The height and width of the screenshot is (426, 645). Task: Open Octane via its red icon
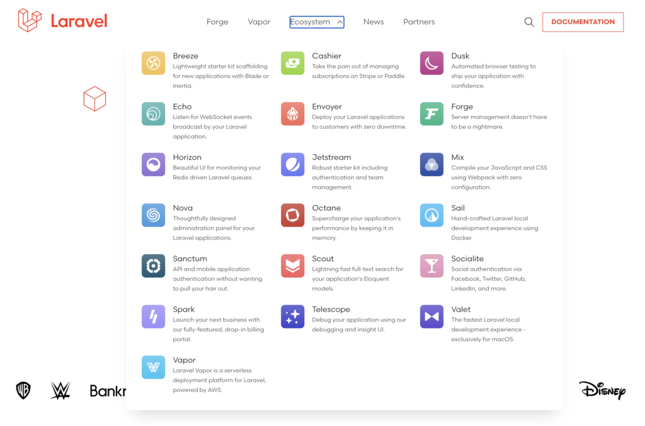(292, 215)
